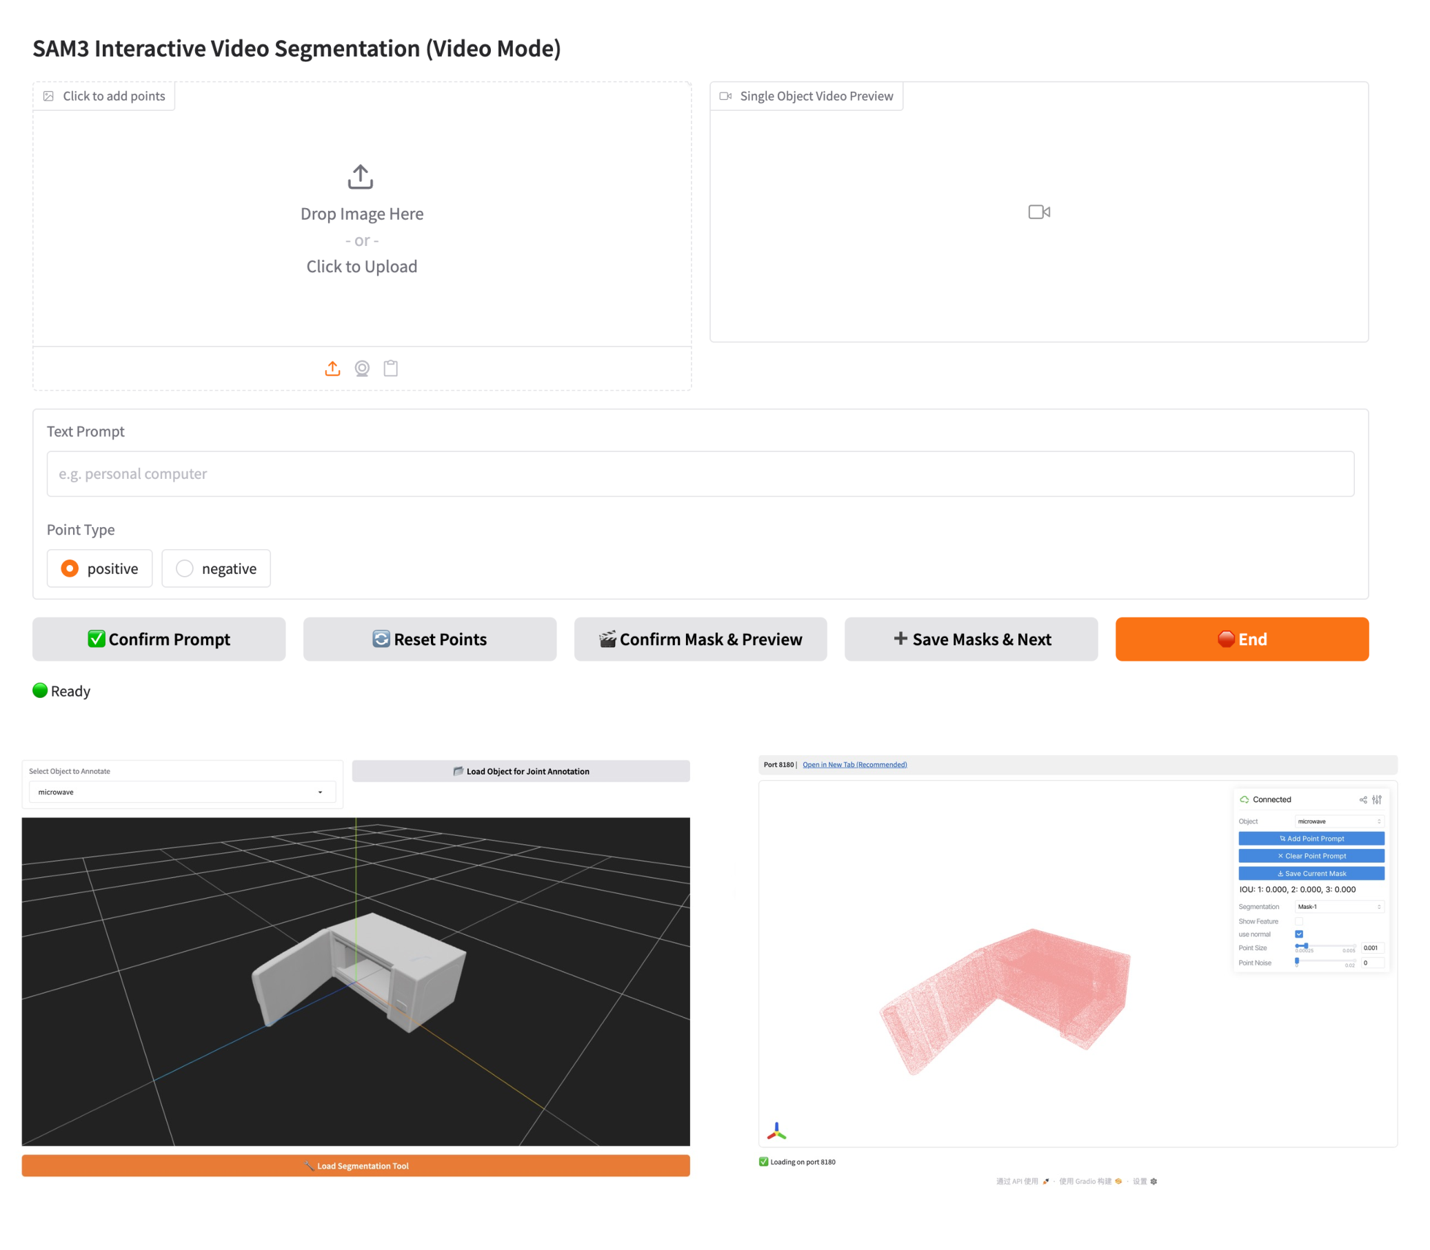
Task: Click the image icon beside Click to add points
Action: (x=49, y=96)
